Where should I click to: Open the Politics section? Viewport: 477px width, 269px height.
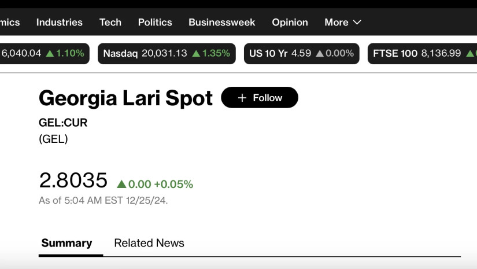tap(155, 23)
